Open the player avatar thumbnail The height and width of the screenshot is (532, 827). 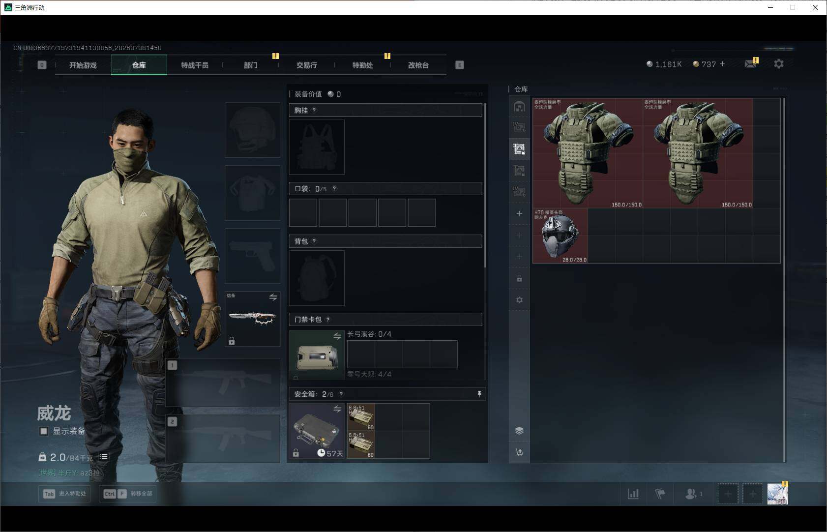coord(777,494)
